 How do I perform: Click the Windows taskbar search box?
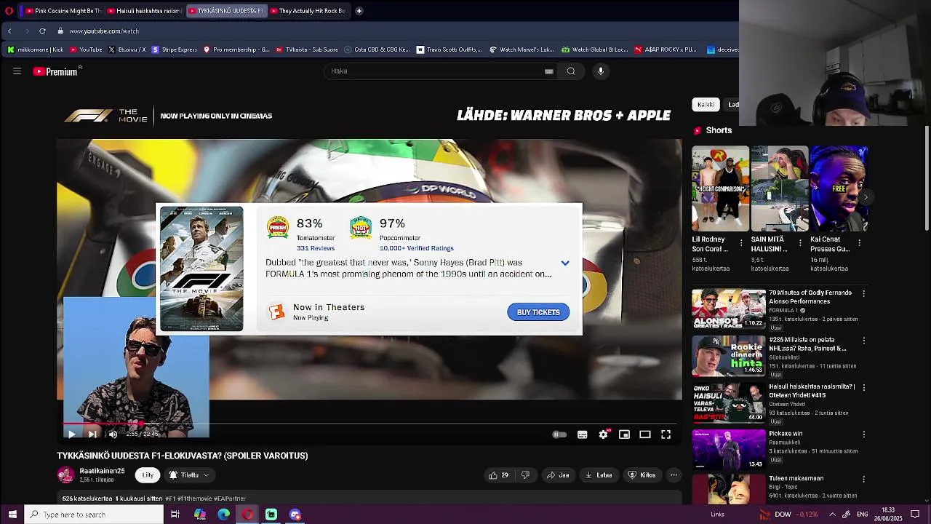click(x=94, y=515)
